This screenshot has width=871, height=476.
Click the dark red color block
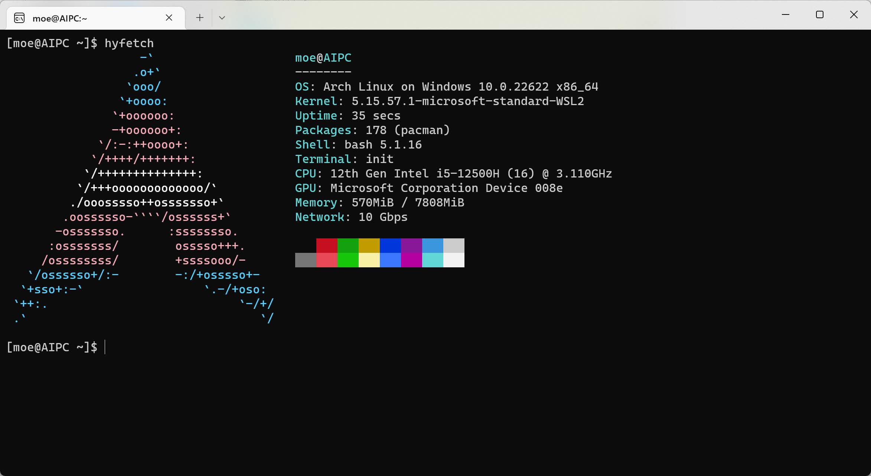tap(327, 245)
